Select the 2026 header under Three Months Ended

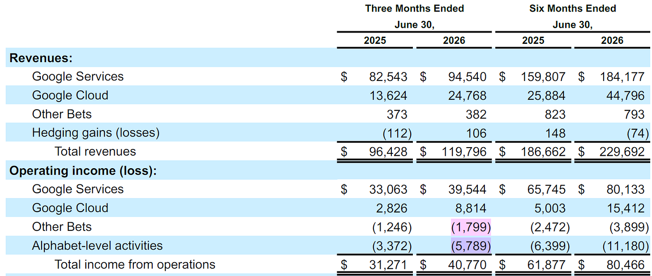(x=454, y=41)
